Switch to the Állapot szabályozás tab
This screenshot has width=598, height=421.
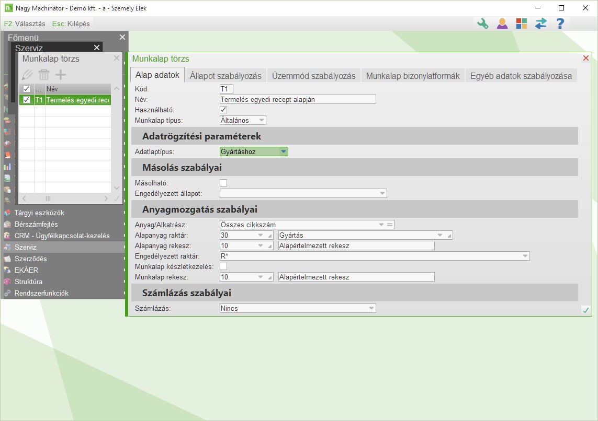[x=225, y=76]
